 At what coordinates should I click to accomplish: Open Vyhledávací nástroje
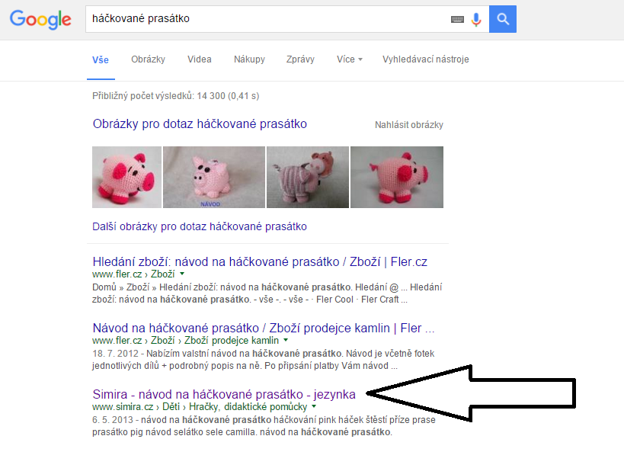[x=425, y=59]
